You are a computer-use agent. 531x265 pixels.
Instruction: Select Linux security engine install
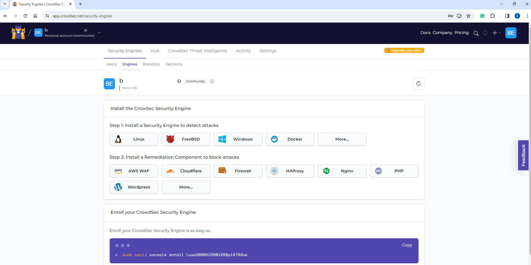tap(134, 139)
